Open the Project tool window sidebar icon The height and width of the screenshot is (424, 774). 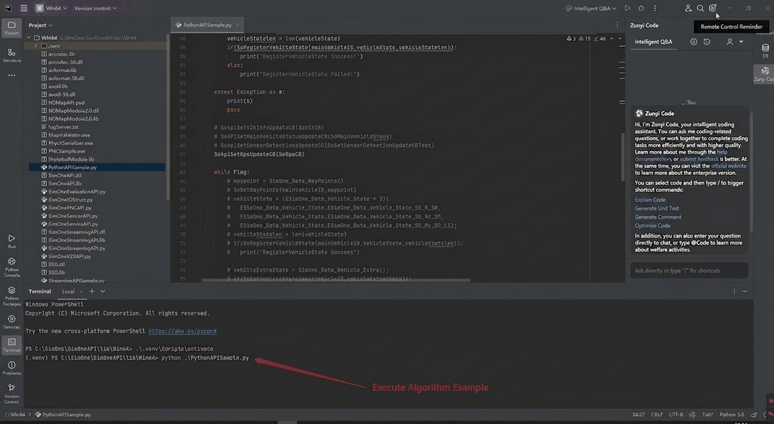coord(11,27)
